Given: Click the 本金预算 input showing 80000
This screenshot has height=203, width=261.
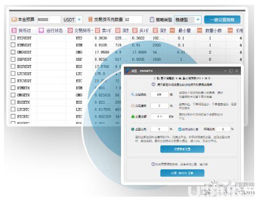Looking at the screenshot, I should coord(49,20).
